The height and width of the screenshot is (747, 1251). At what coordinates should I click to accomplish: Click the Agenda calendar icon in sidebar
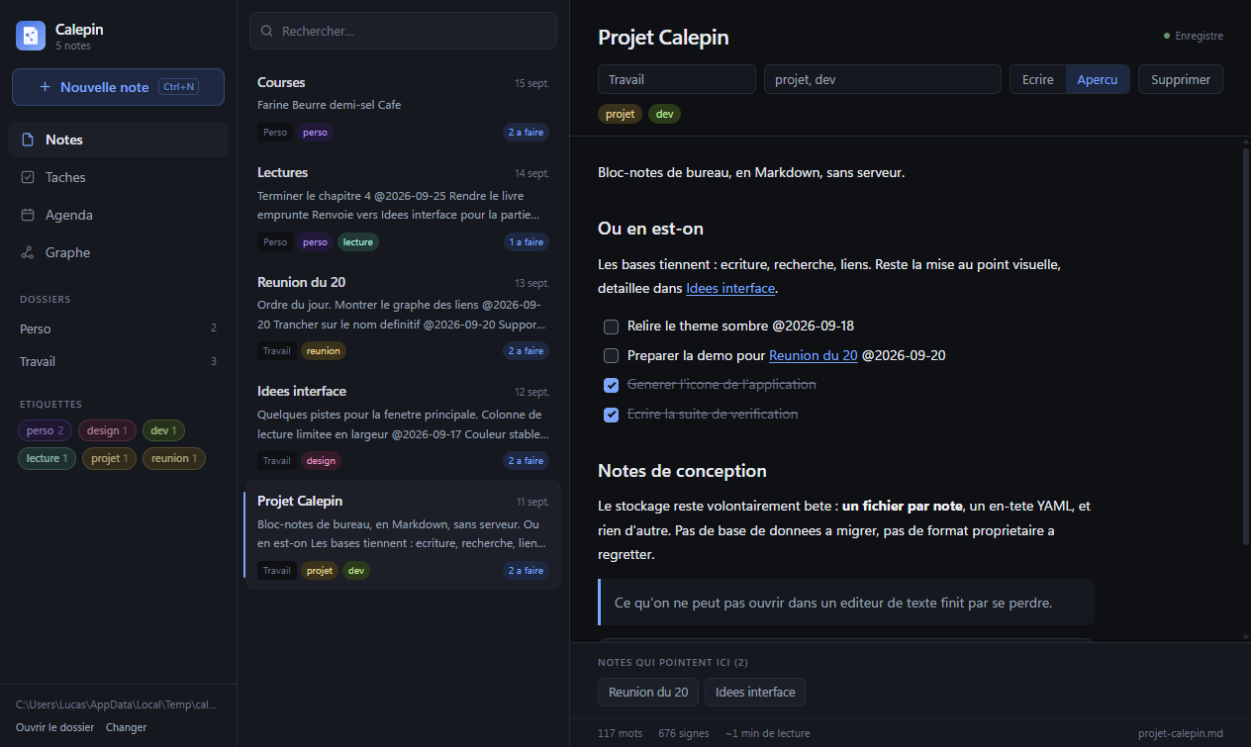click(28, 215)
